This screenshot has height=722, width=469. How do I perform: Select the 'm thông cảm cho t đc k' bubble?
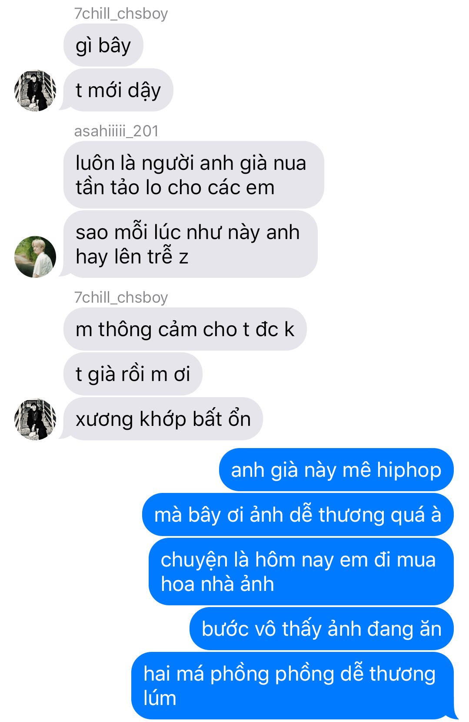[185, 329]
